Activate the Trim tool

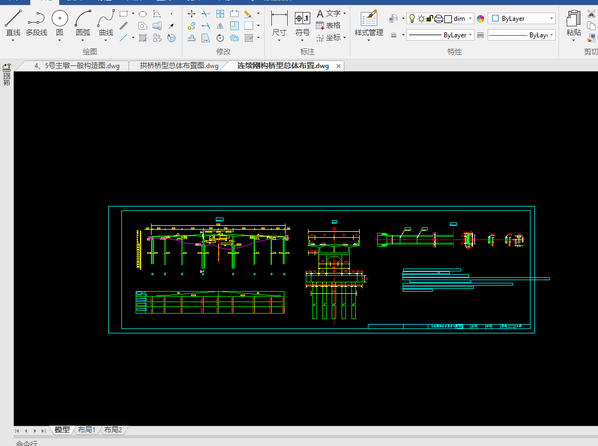click(x=206, y=14)
